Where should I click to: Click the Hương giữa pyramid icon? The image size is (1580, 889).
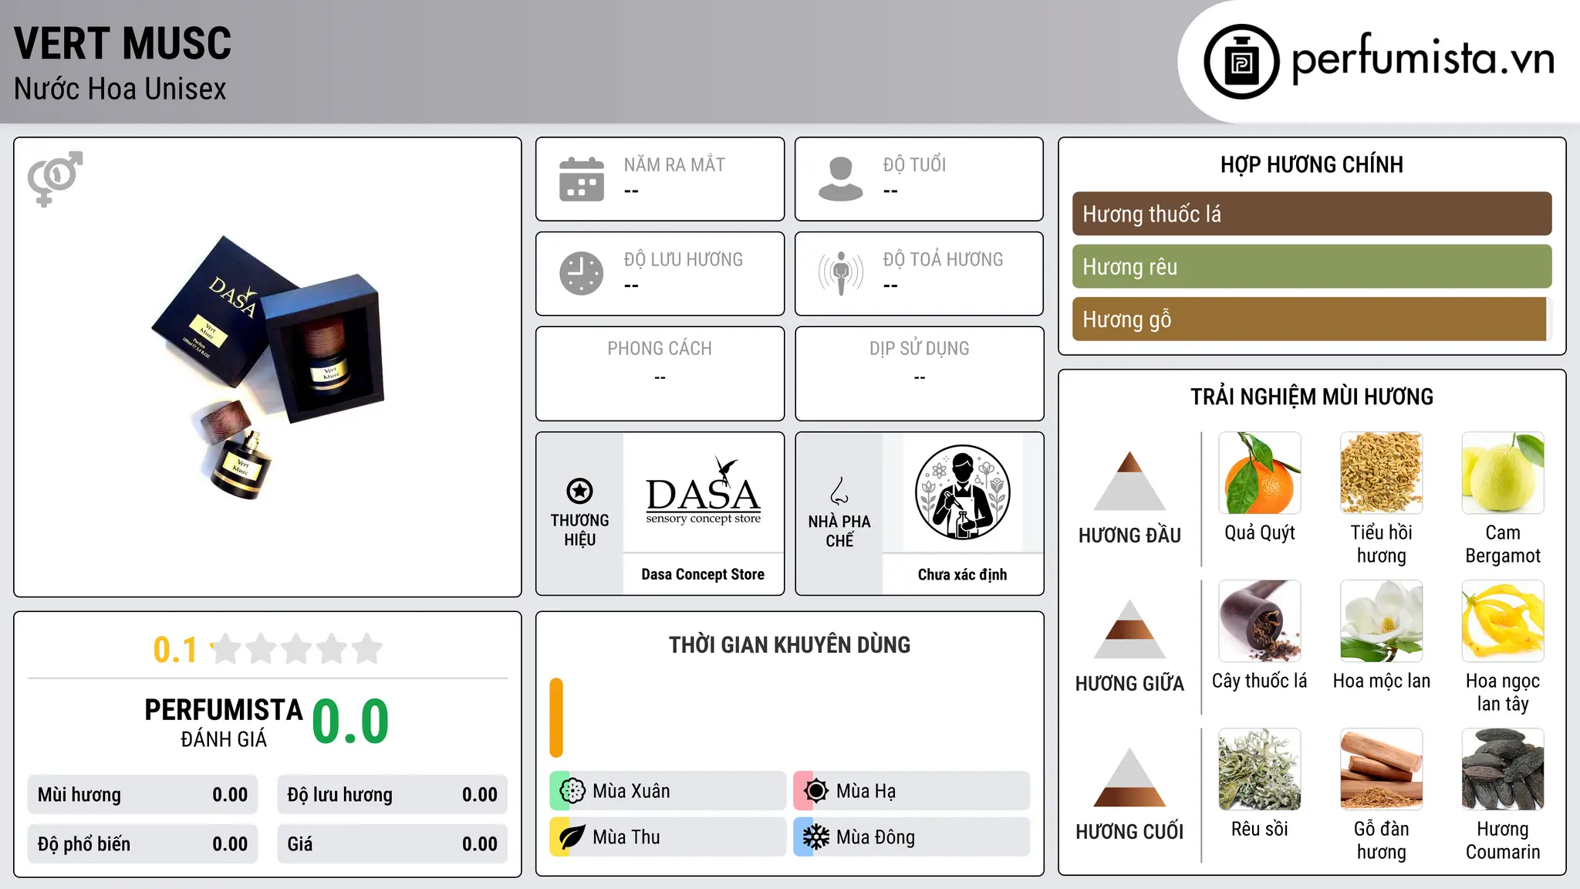(1129, 629)
